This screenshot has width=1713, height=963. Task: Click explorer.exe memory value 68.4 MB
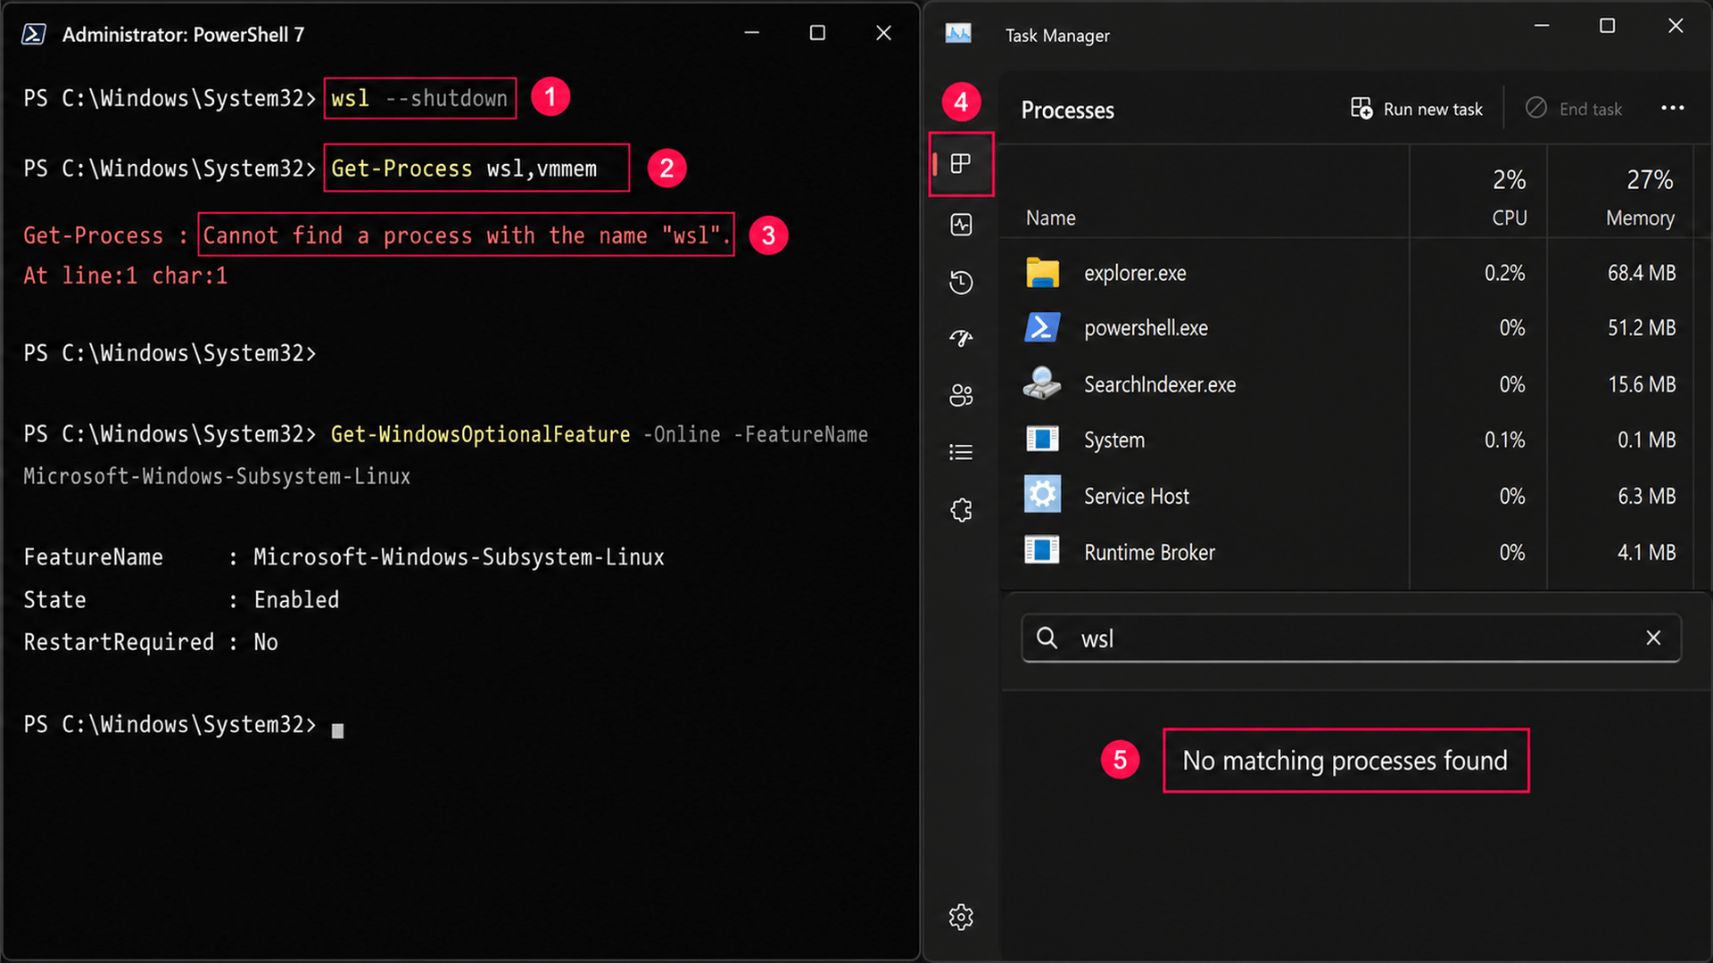click(x=1642, y=273)
